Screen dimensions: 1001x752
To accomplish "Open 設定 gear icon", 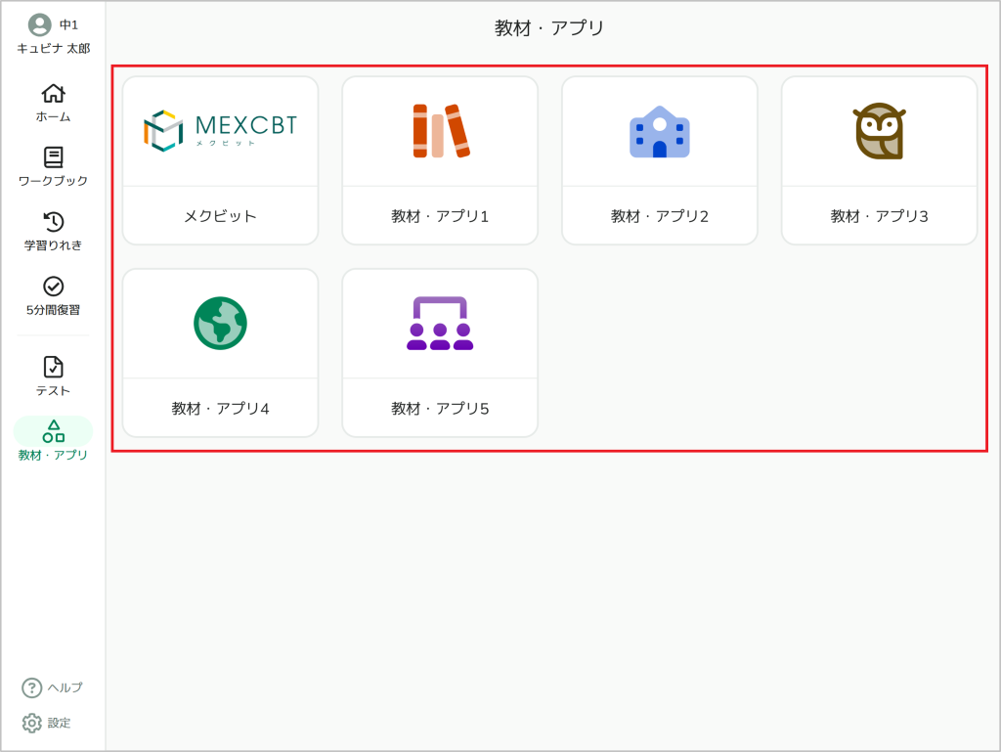I will [x=31, y=723].
